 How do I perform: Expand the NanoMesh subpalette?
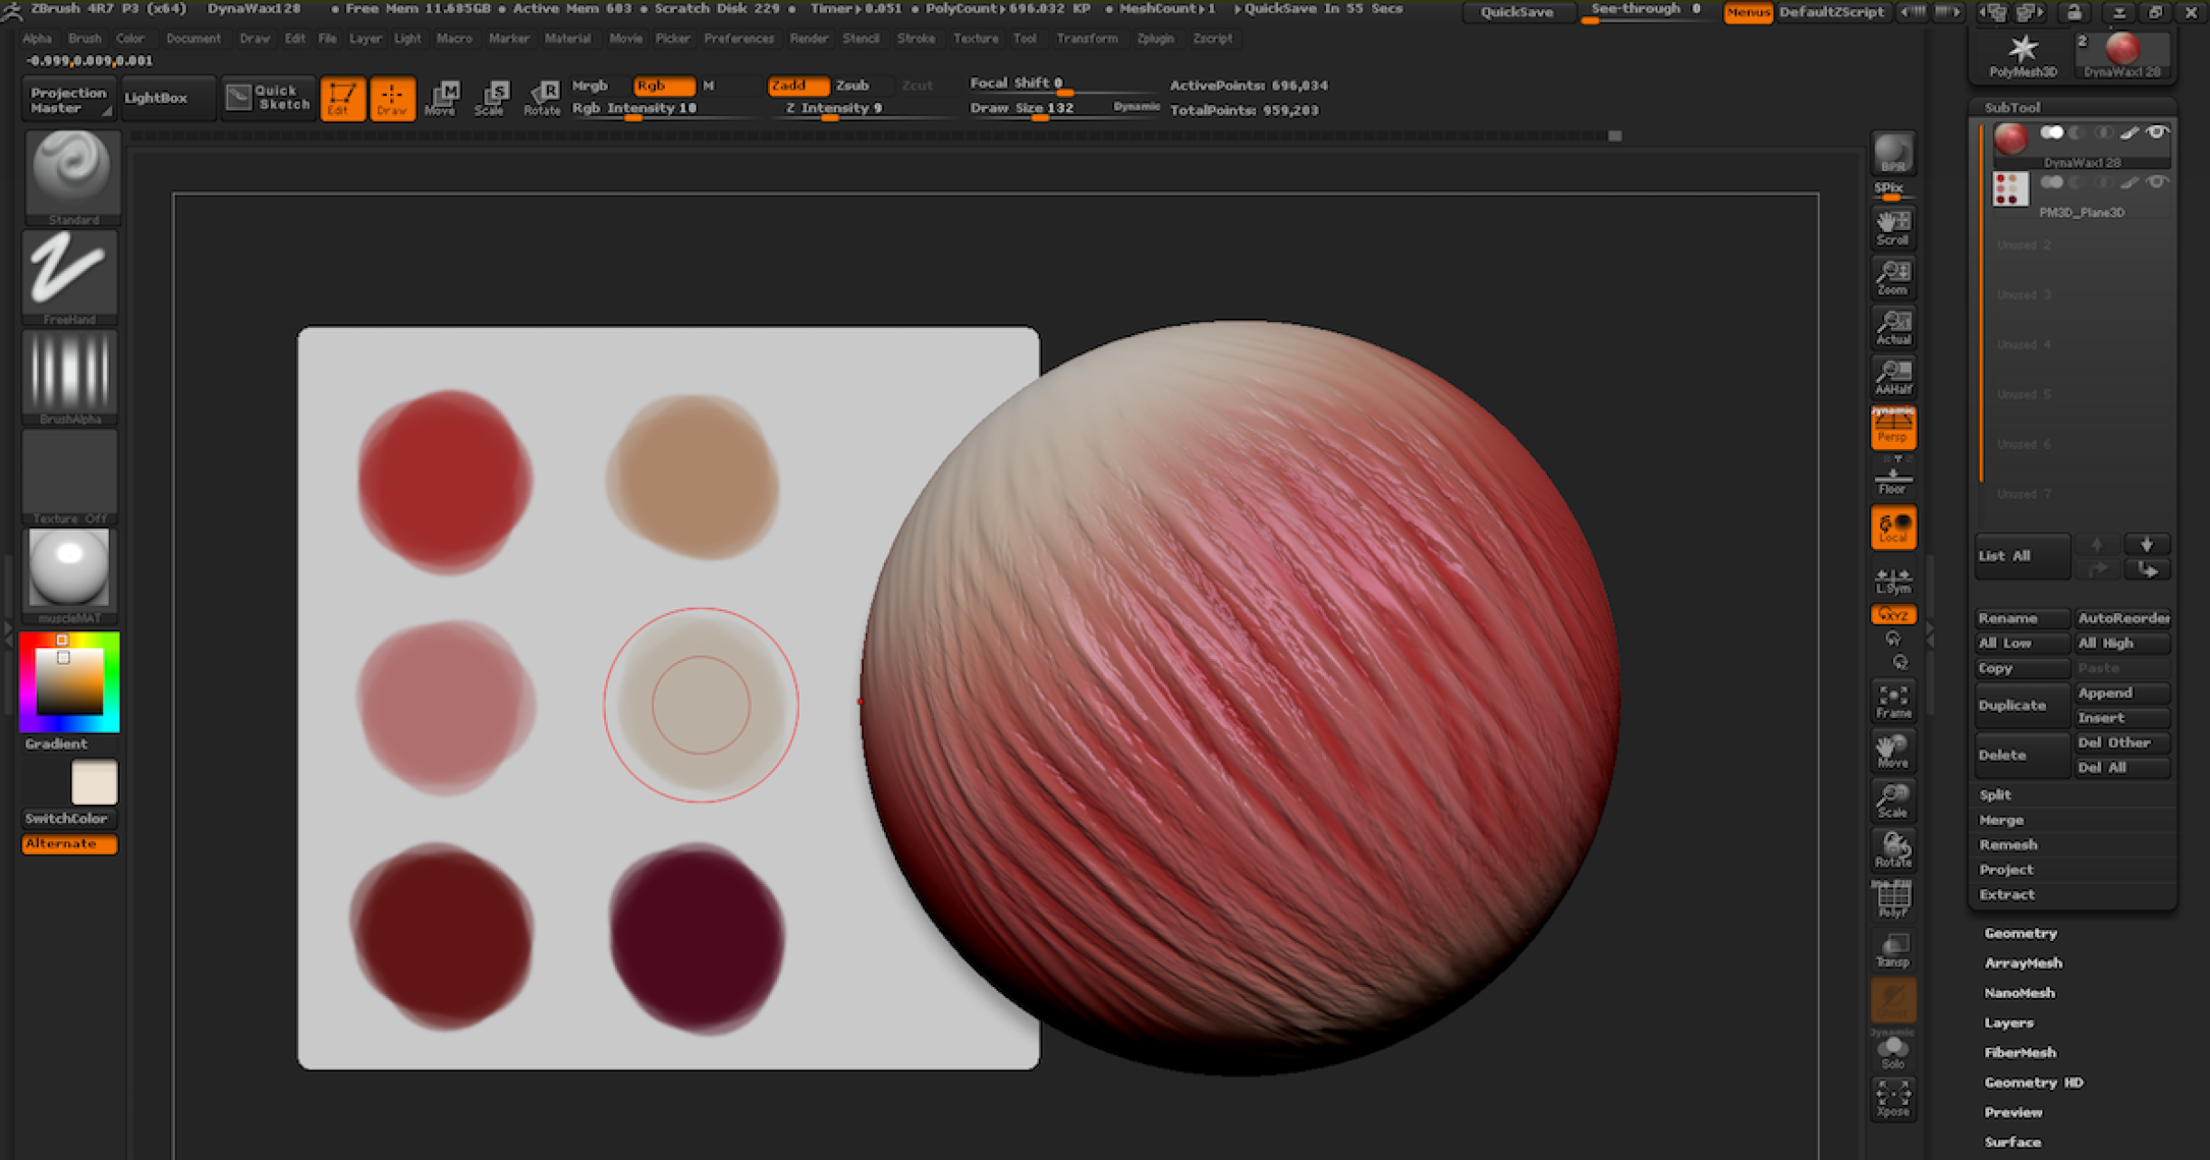pos(2020,992)
